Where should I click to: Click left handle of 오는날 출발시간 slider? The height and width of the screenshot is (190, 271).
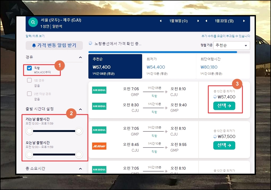pos(29,154)
